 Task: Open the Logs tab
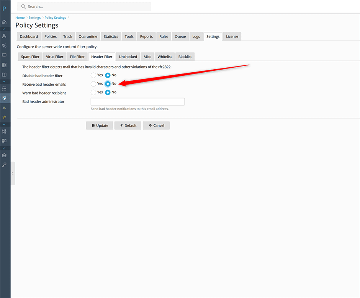196,36
